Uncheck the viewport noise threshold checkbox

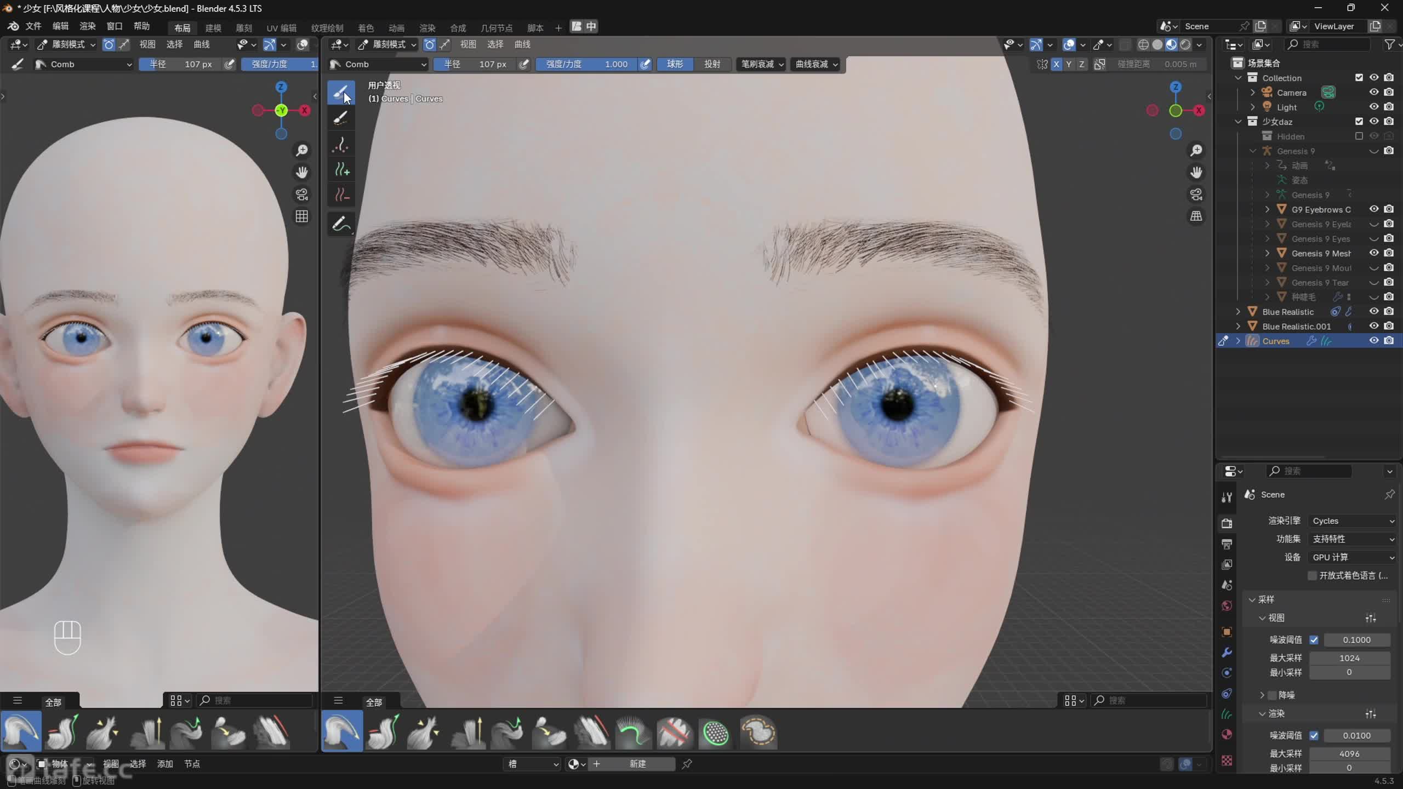point(1314,639)
